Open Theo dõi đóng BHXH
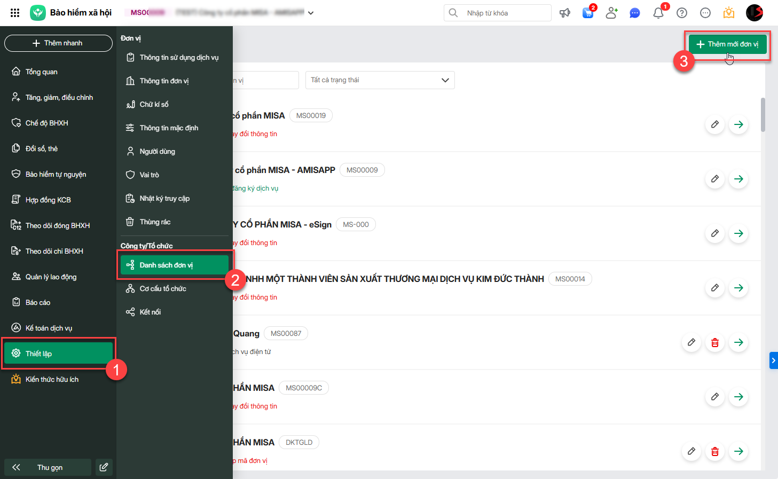 click(x=58, y=225)
